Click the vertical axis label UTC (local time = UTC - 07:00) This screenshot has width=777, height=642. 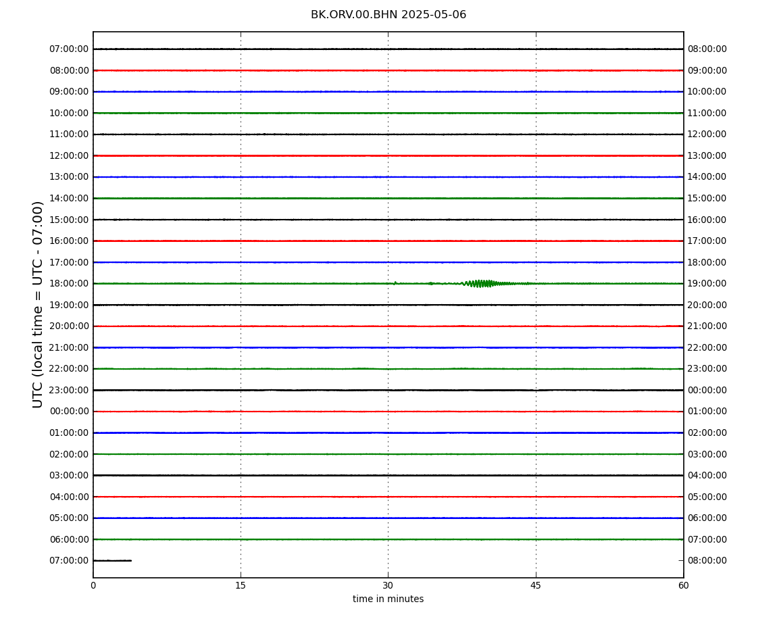(x=38, y=304)
